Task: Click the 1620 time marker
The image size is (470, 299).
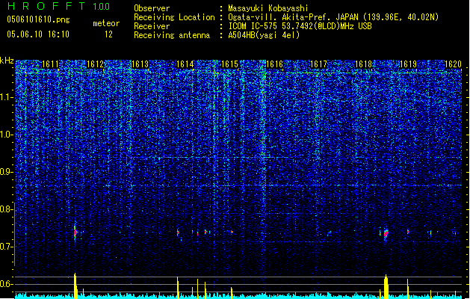Action: point(454,64)
